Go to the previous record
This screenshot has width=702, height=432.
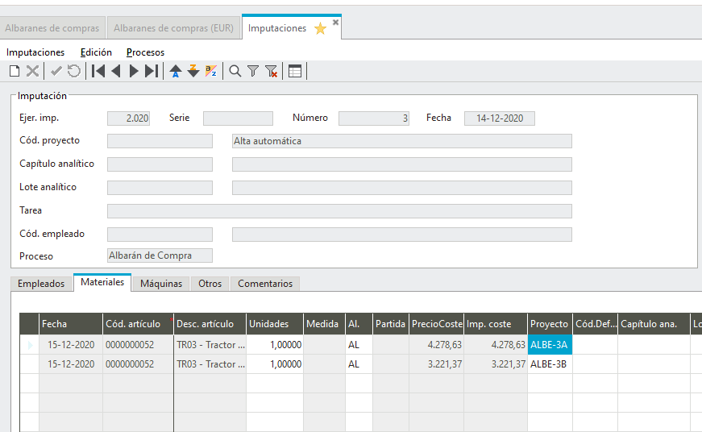coord(116,71)
